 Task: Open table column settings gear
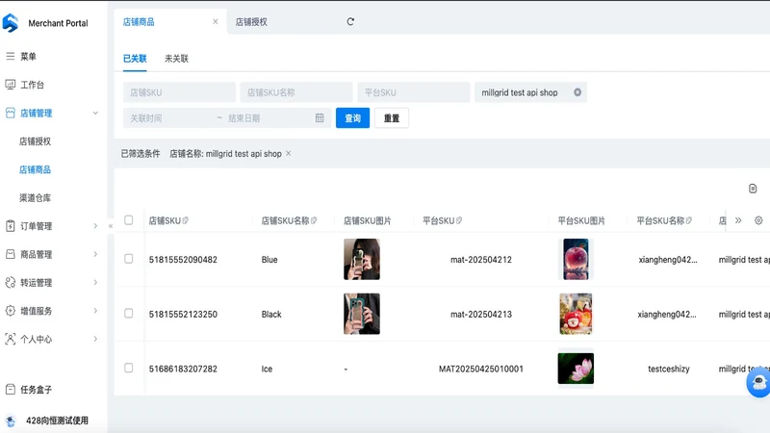(x=758, y=220)
